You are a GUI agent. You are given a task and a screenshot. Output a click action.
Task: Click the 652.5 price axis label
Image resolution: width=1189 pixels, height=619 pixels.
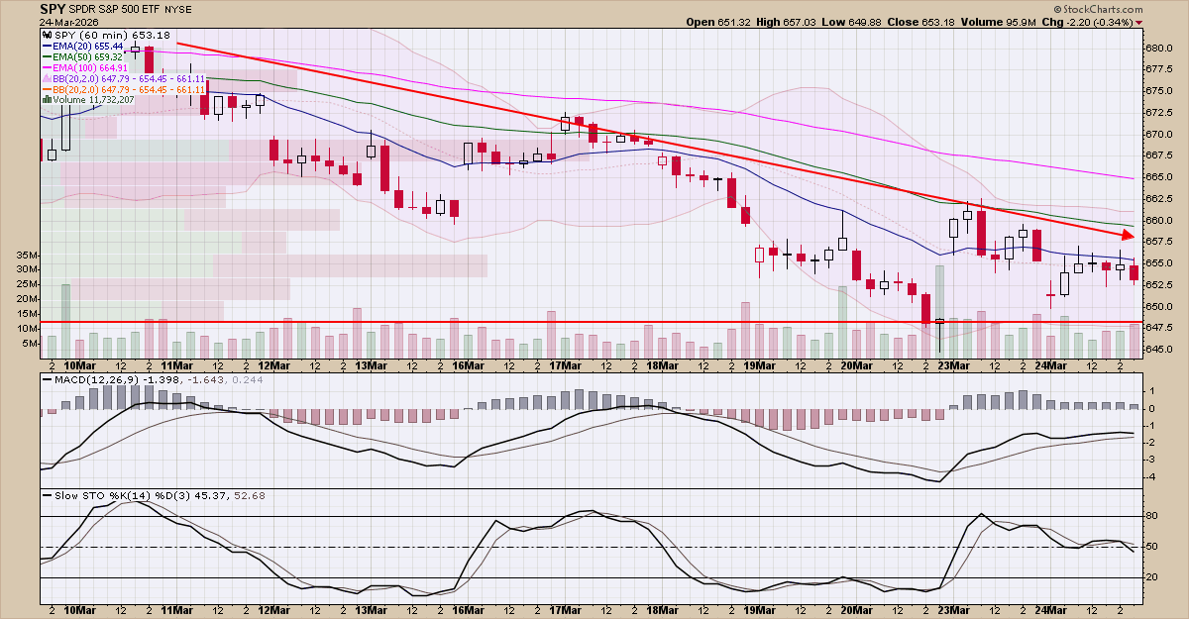click(x=1159, y=284)
